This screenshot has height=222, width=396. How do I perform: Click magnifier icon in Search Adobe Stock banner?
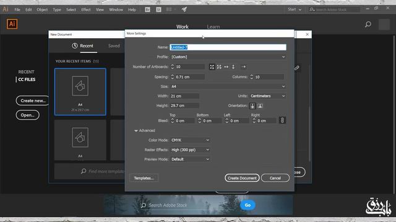[144, 205]
